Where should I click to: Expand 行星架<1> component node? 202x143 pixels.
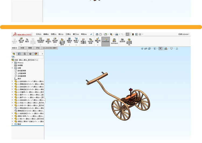(12, 92)
